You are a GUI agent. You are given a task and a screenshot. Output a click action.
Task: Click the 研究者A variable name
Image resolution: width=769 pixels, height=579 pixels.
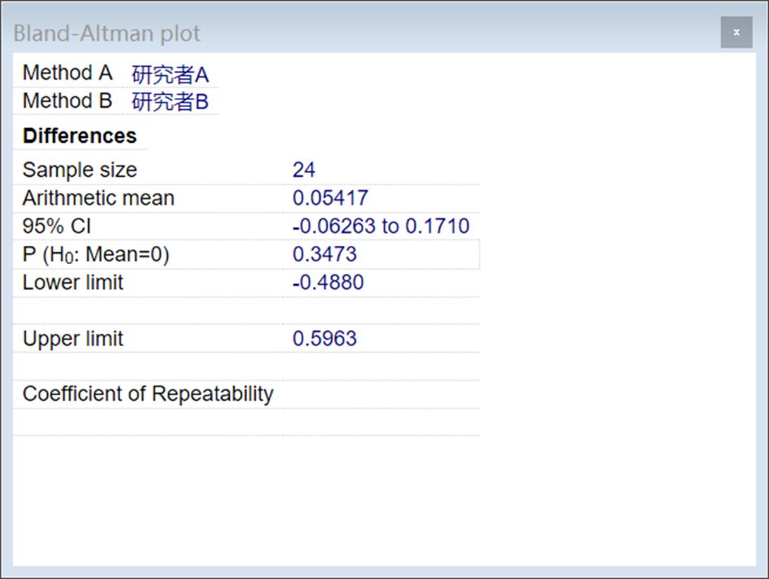[170, 75]
